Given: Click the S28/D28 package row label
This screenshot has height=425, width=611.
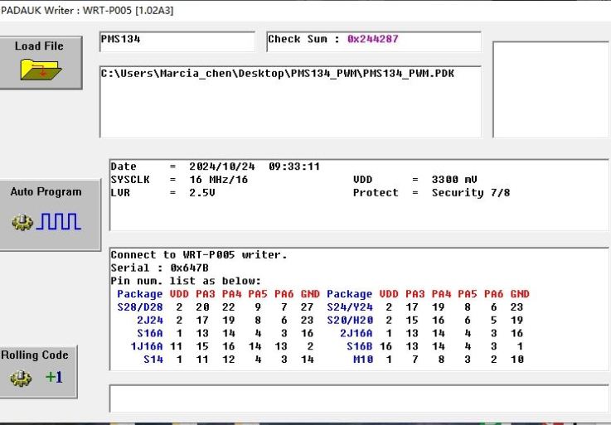Looking at the screenshot, I should click(x=140, y=307).
